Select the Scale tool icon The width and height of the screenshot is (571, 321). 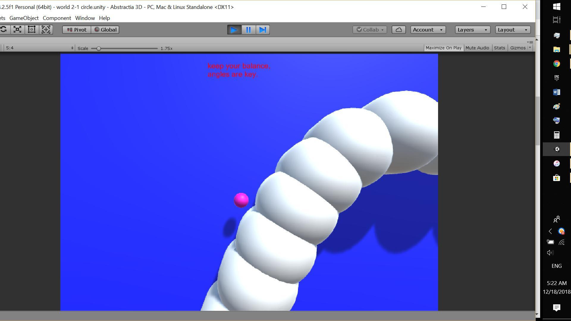(18, 29)
